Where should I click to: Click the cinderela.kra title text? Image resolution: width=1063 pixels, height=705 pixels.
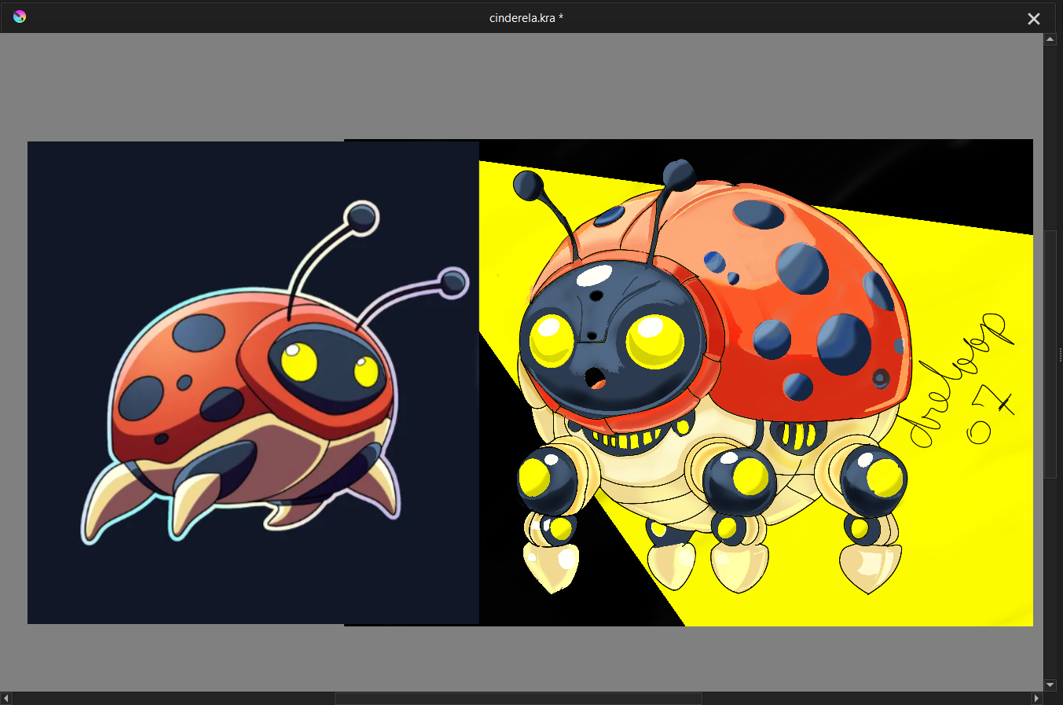click(526, 17)
